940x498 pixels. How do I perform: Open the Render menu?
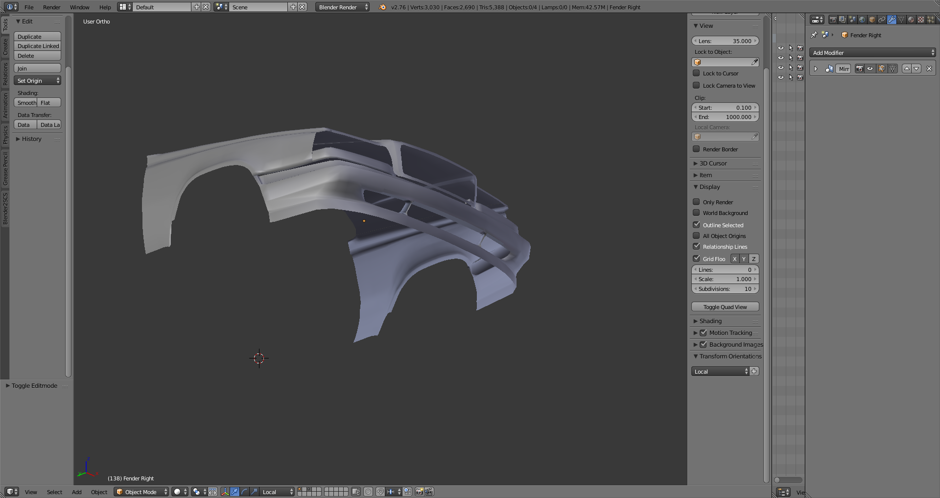tap(51, 7)
